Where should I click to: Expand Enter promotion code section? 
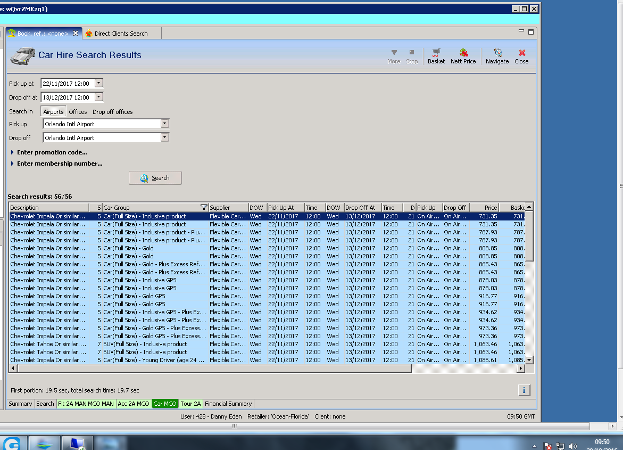[x=48, y=152]
